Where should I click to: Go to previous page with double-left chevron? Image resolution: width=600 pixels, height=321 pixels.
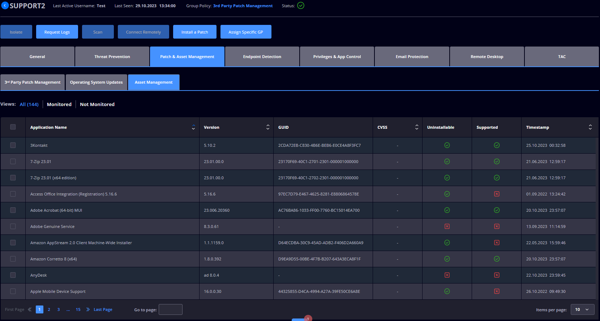[30, 309]
